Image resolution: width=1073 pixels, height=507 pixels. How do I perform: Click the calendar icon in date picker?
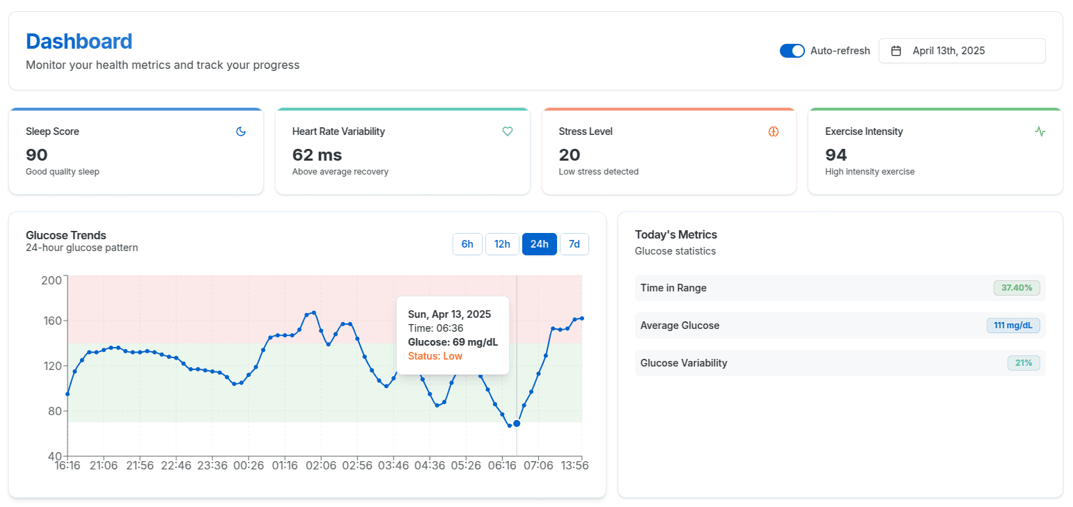tap(897, 51)
